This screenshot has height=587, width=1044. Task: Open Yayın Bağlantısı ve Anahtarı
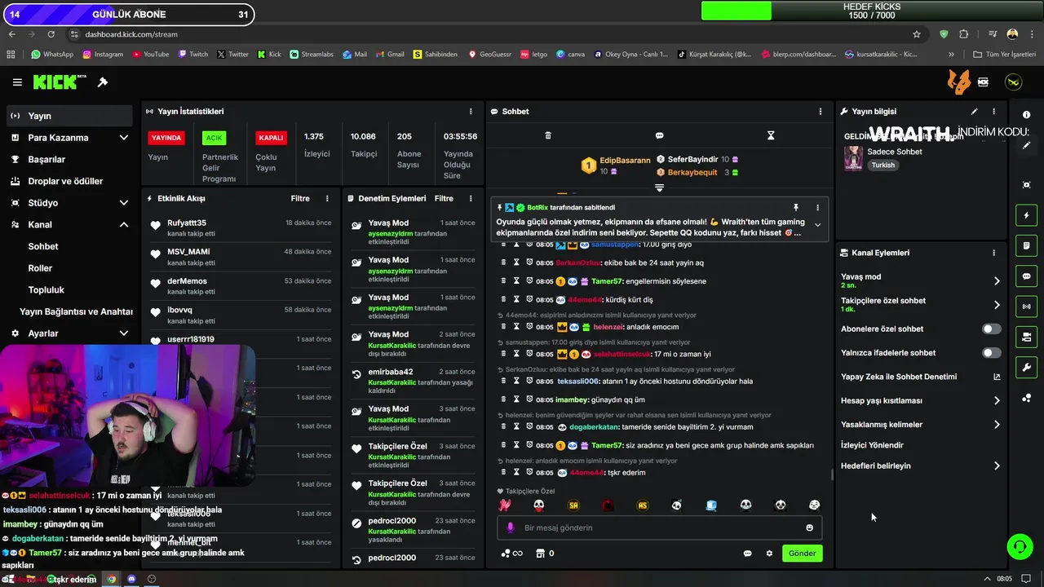pos(76,311)
